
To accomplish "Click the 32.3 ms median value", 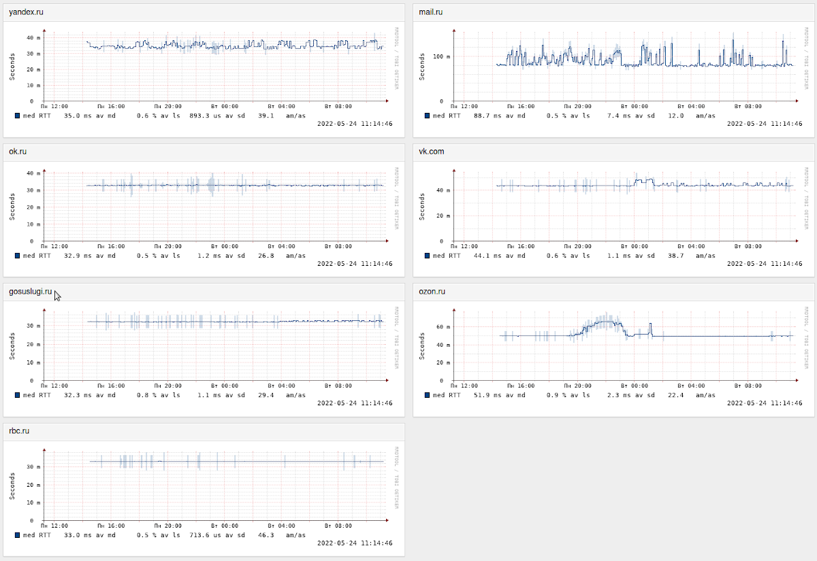I will pos(78,395).
